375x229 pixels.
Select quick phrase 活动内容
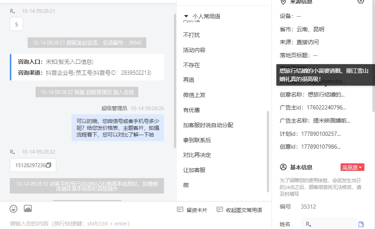tap(194, 50)
